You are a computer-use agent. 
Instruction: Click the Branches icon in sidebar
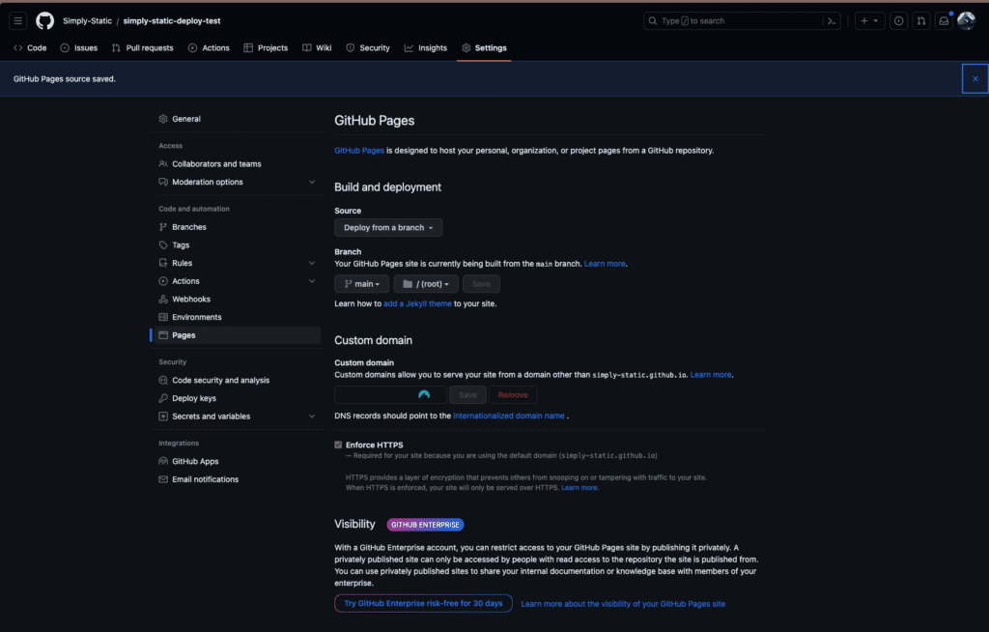point(163,227)
